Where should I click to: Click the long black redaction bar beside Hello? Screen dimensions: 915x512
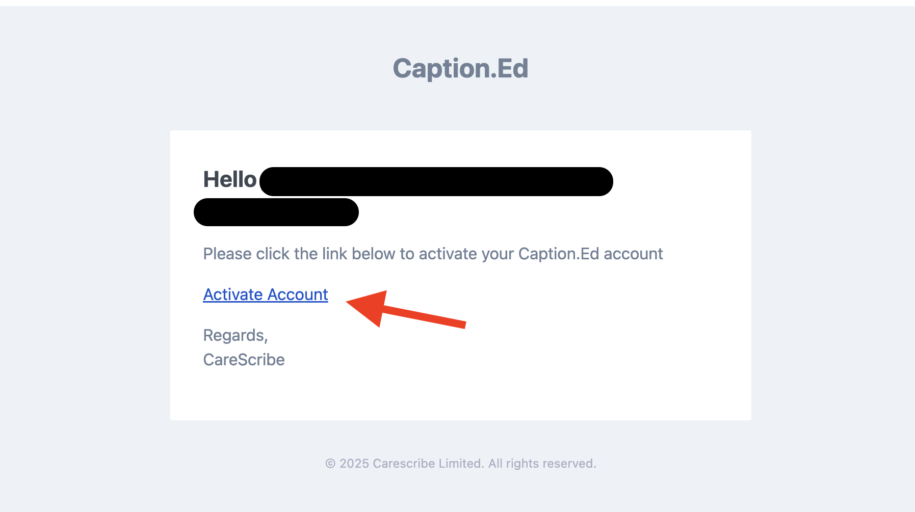[436, 181]
